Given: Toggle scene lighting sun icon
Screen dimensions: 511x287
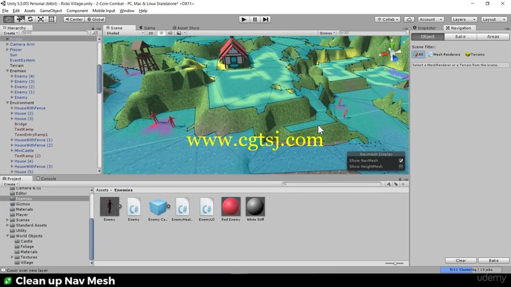Looking at the screenshot, I should click(x=162, y=33).
